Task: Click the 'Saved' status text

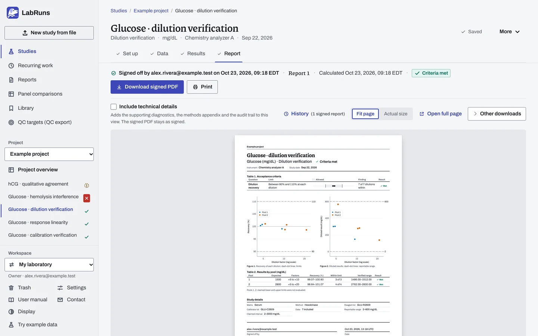Action: [x=475, y=32]
